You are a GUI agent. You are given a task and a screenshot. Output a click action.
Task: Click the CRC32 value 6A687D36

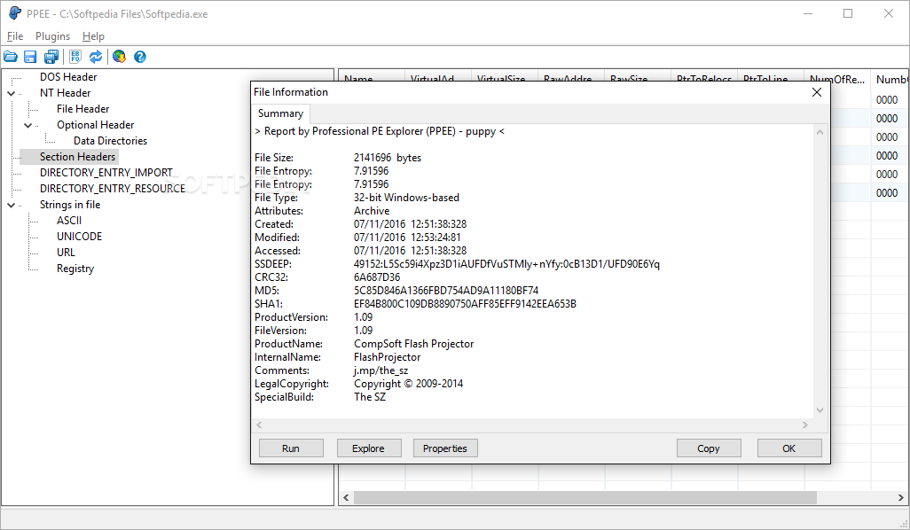coord(377,277)
